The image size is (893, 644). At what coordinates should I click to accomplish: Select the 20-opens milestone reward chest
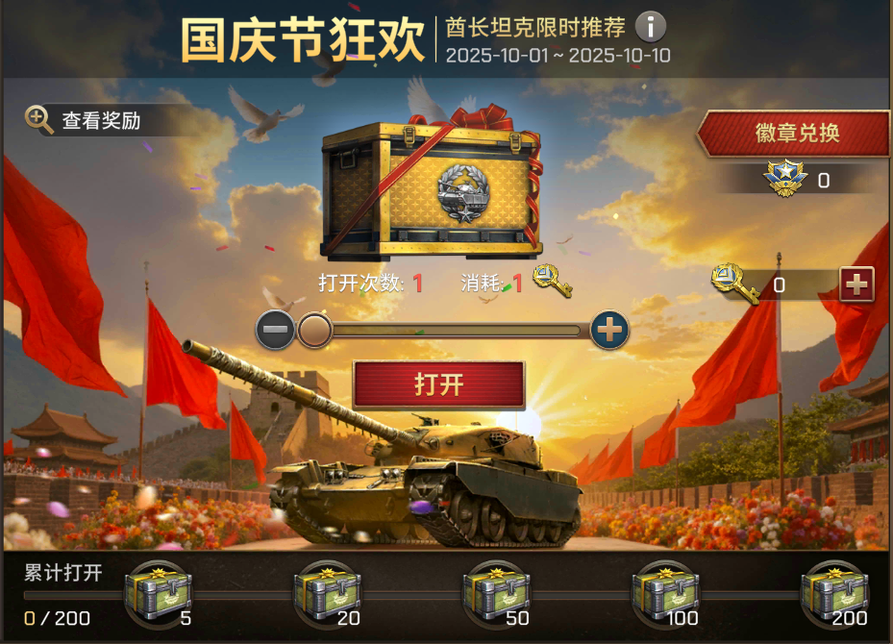point(328,593)
